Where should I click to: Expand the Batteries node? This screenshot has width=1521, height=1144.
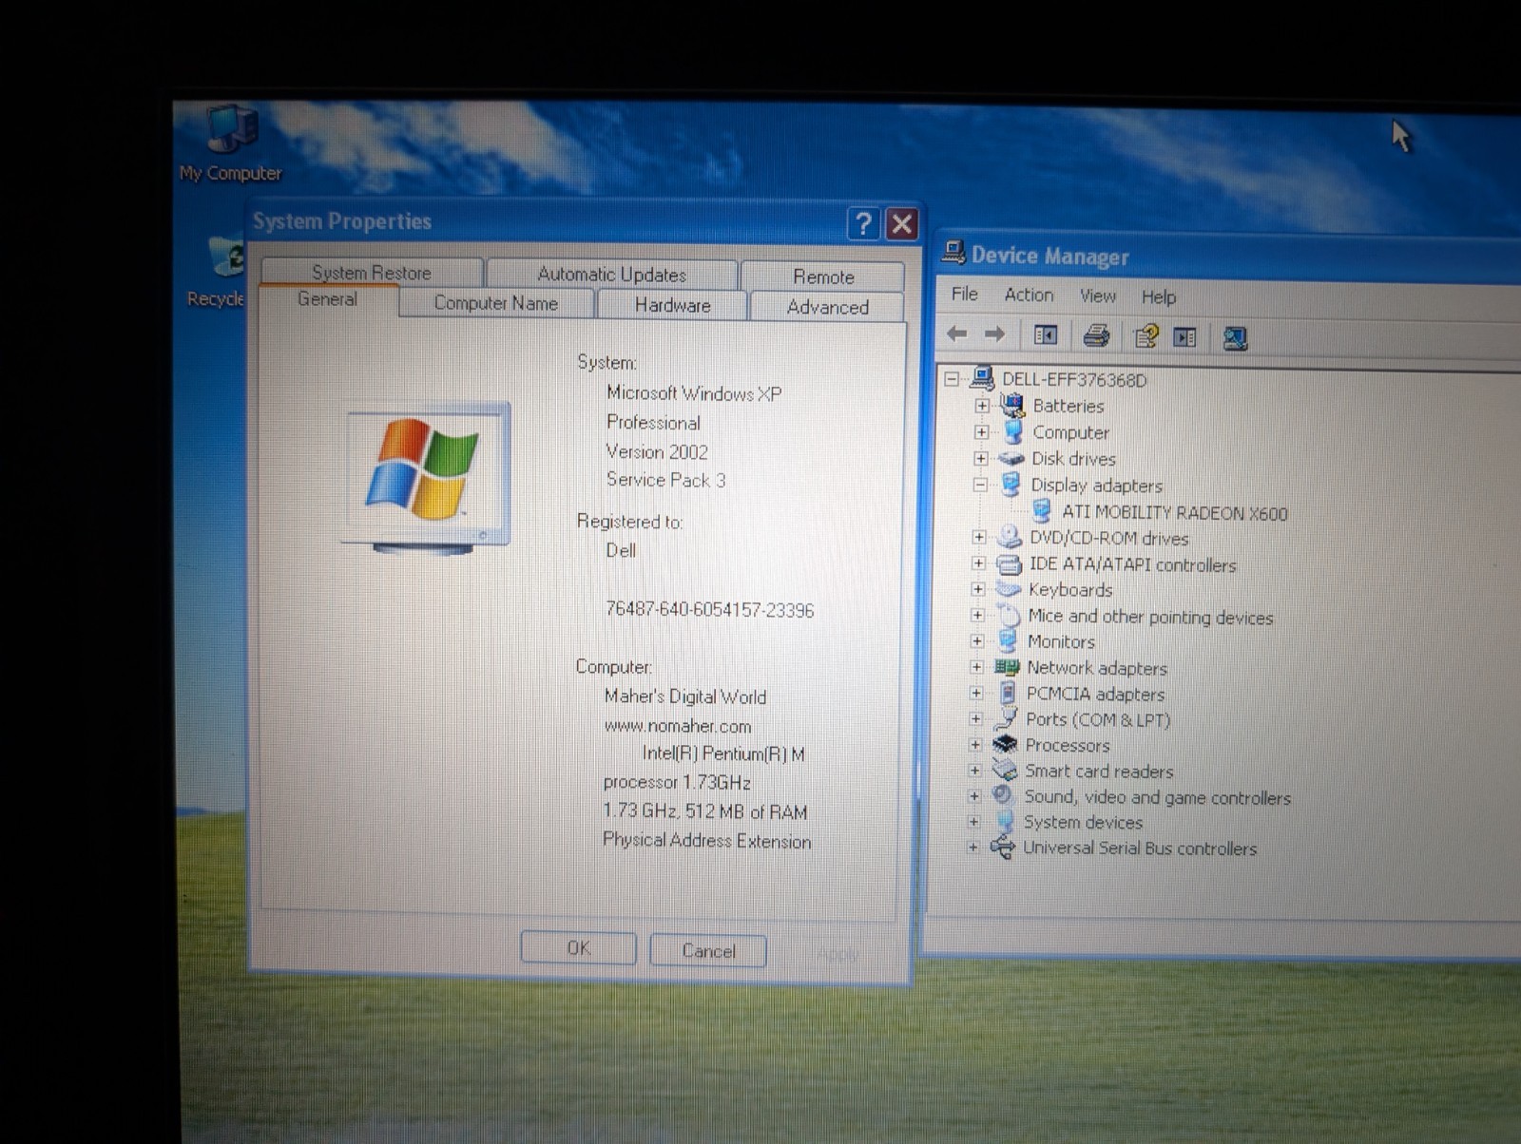click(982, 406)
